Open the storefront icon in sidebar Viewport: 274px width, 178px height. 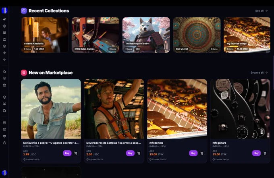(4, 85)
